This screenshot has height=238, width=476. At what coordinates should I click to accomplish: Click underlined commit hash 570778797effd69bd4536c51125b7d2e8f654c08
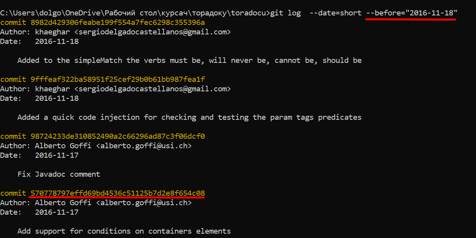(x=118, y=193)
